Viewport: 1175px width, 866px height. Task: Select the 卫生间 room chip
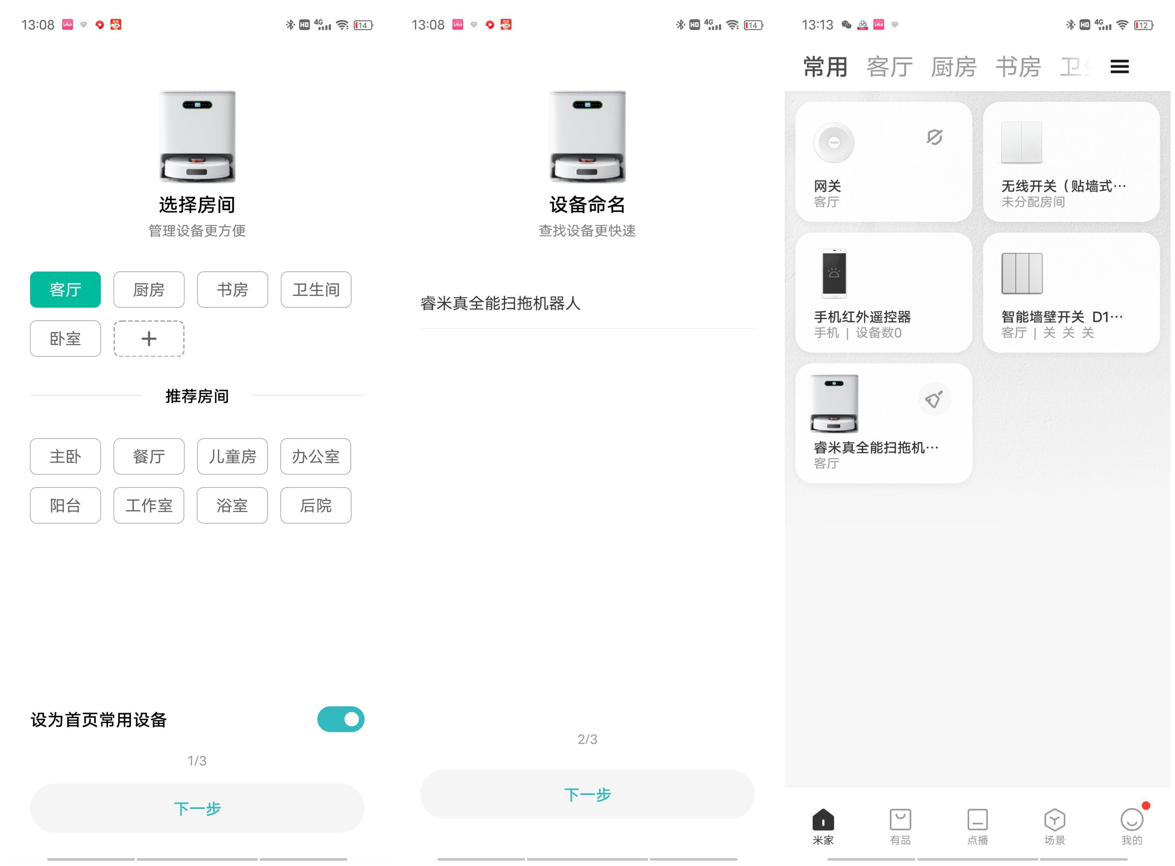pos(316,289)
